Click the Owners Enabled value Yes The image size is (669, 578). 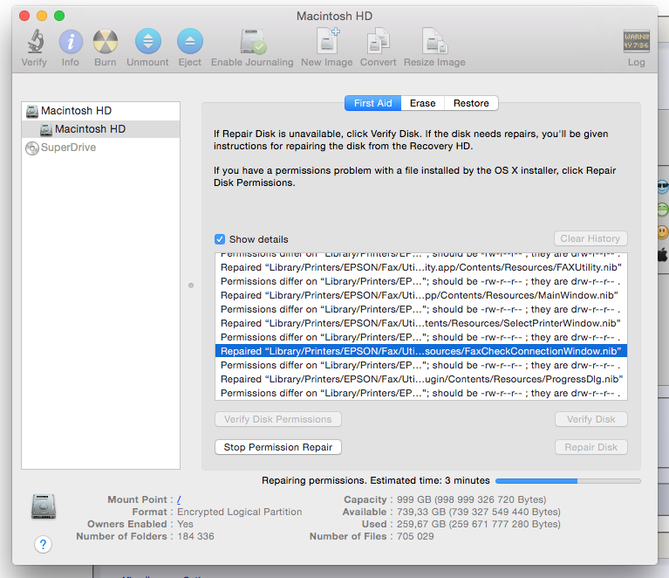185,524
